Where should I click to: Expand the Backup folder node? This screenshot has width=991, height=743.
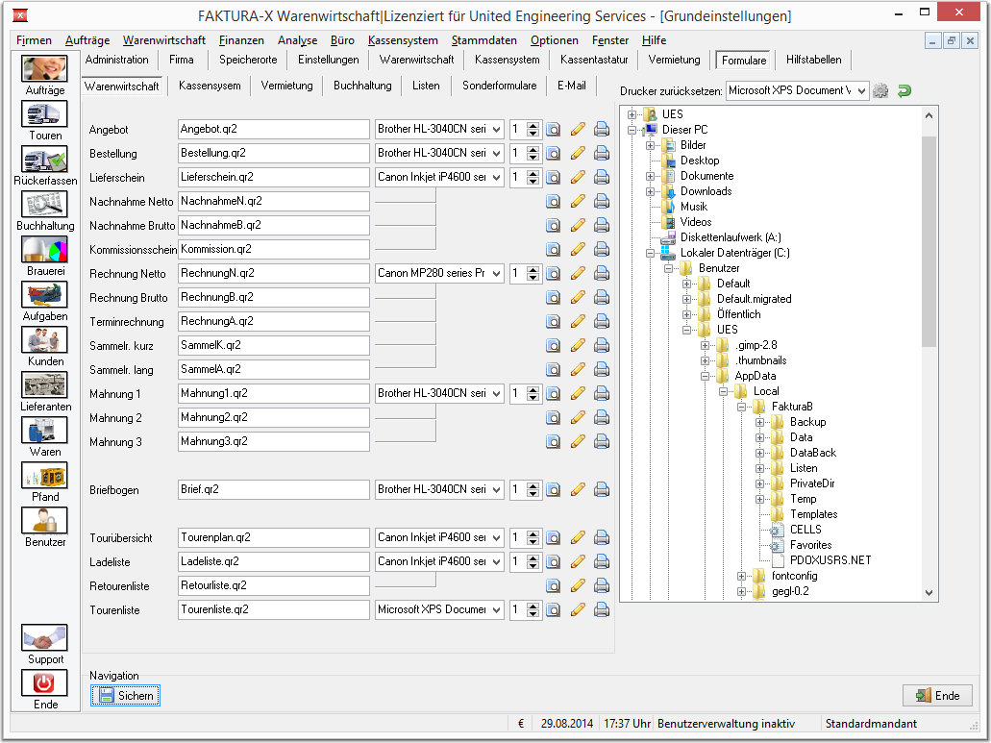point(759,422)
